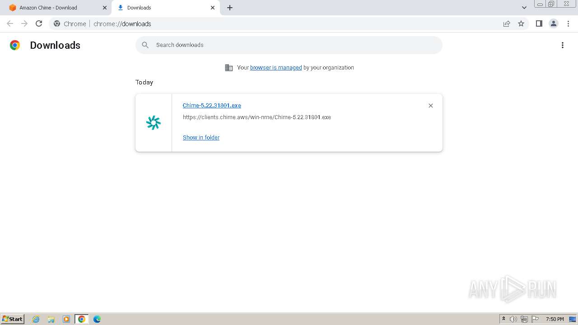The height and width of the screenshot is (325, 578).
Task: Restore down the Chrome window
Action: 551,4
